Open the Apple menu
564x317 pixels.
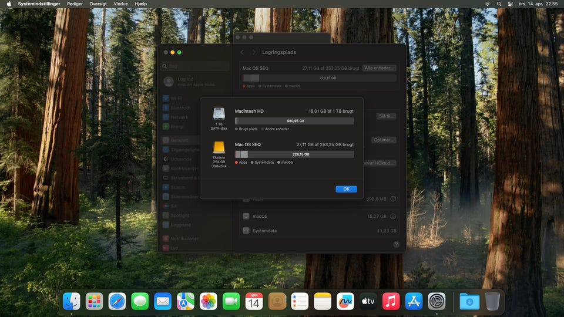[9, 4]
